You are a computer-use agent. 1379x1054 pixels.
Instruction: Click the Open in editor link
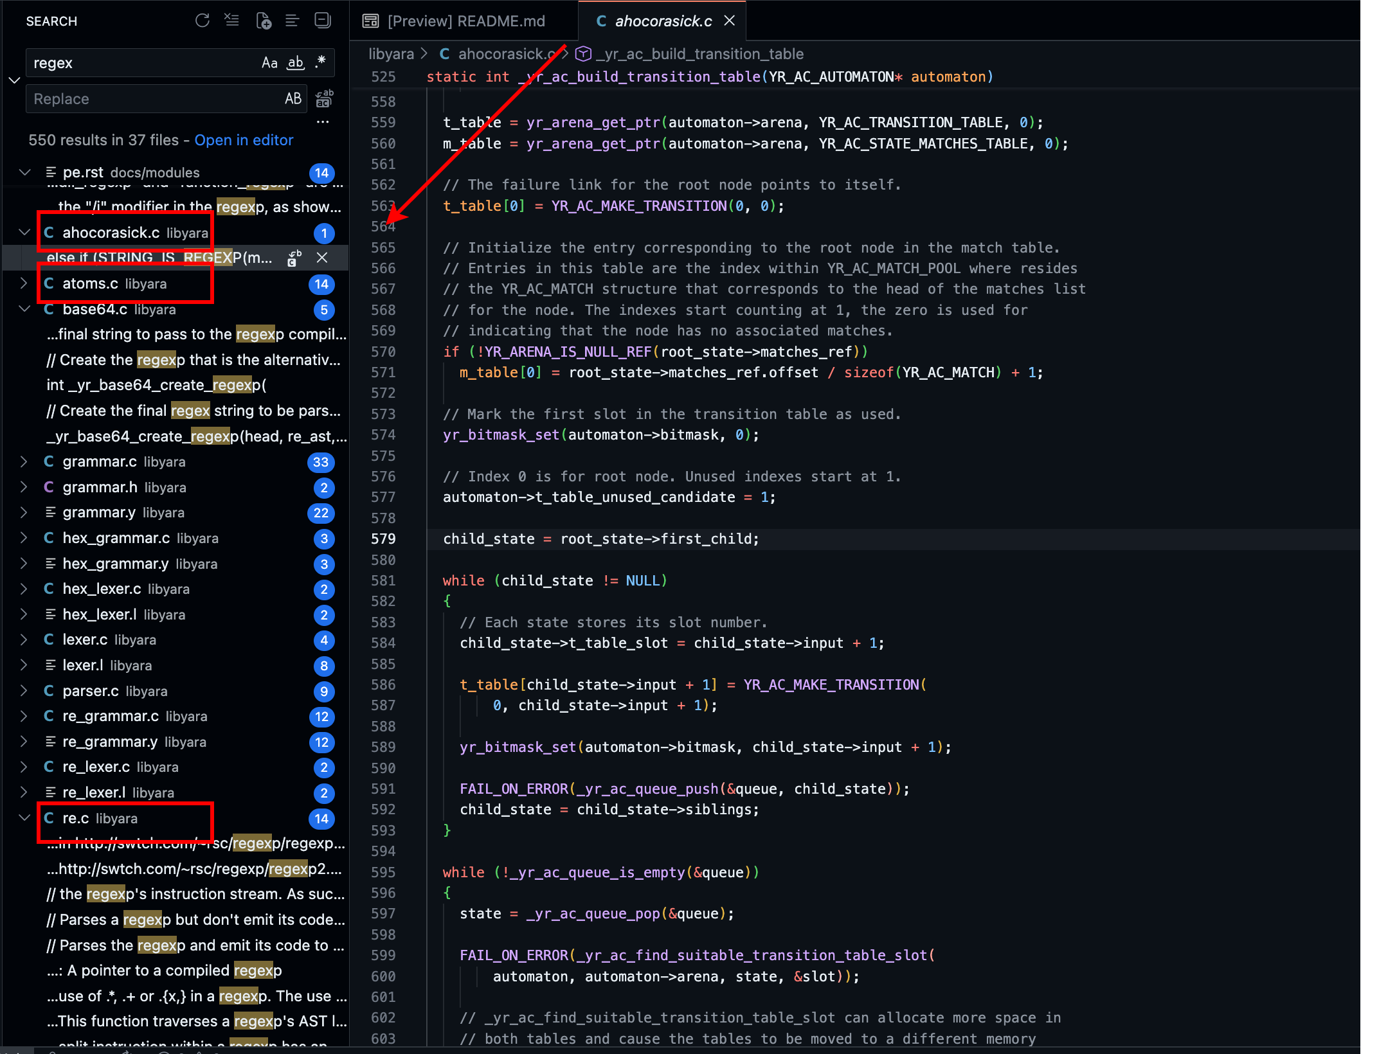244,140
